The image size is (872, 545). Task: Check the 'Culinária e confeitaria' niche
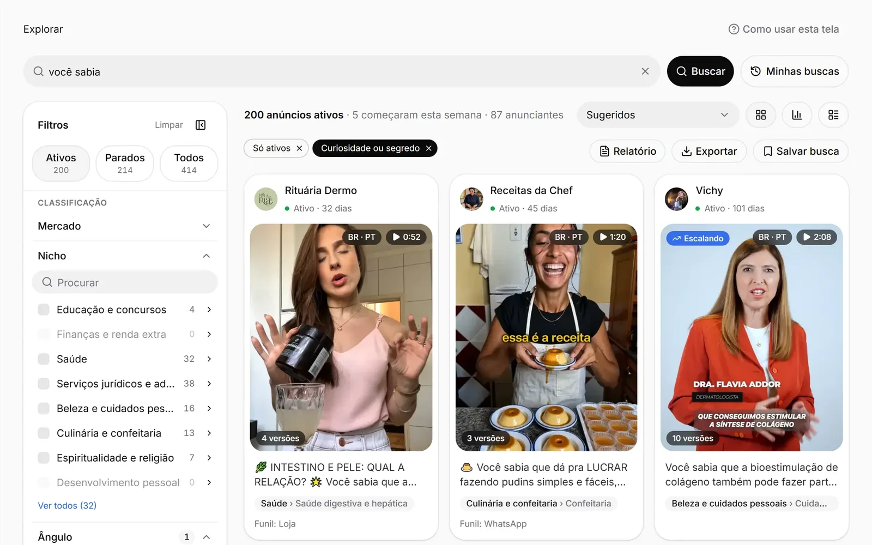pos(44,433)
